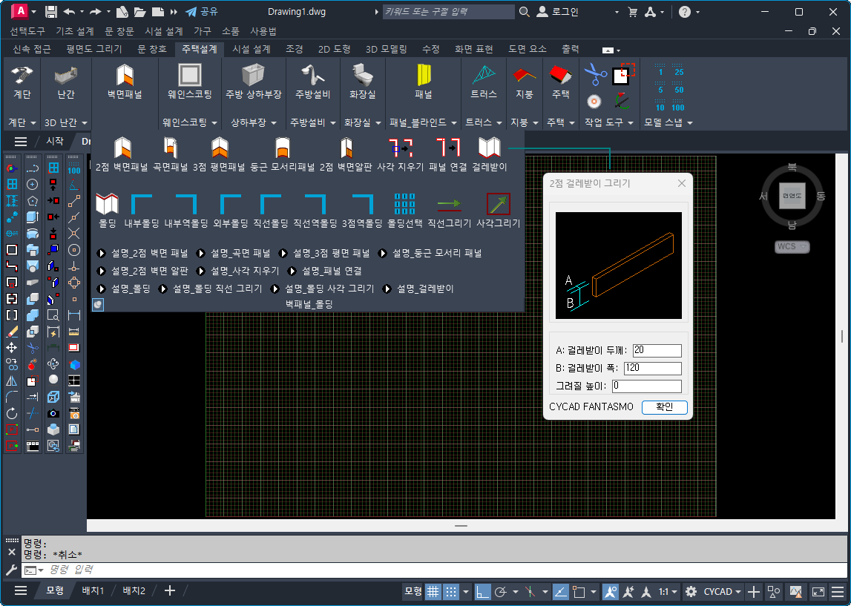Choose the 둥근 모서리패널 icon
851x606 pixels.
(282, 148)
